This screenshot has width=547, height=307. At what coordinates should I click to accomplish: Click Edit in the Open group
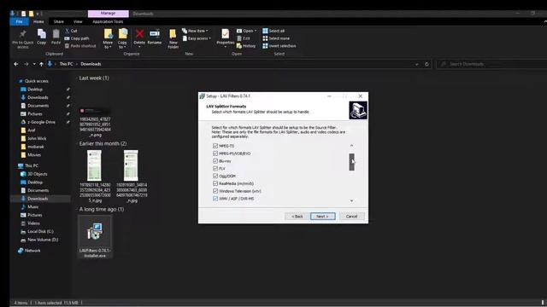243,38
